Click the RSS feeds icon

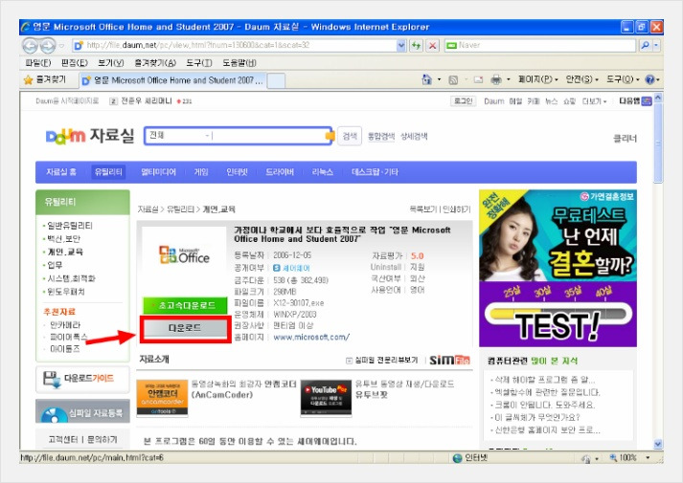pyautogui.click(x=453, y=80)
